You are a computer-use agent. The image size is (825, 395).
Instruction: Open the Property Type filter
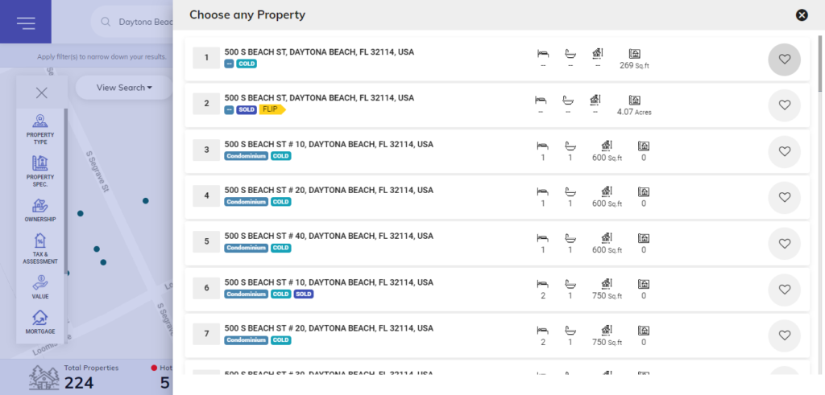[40, 130]
